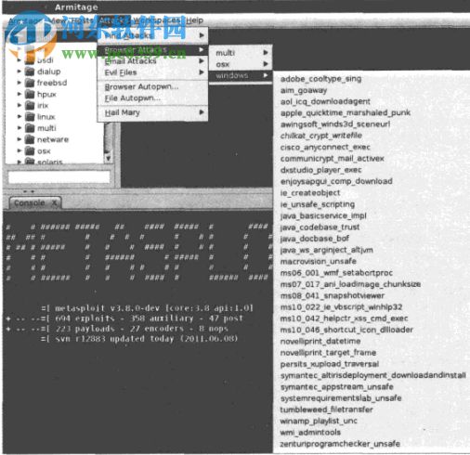Open the Evil Files submenu
Screen dimensions: 470x455
pyautogui.click(x=152, y=72)
